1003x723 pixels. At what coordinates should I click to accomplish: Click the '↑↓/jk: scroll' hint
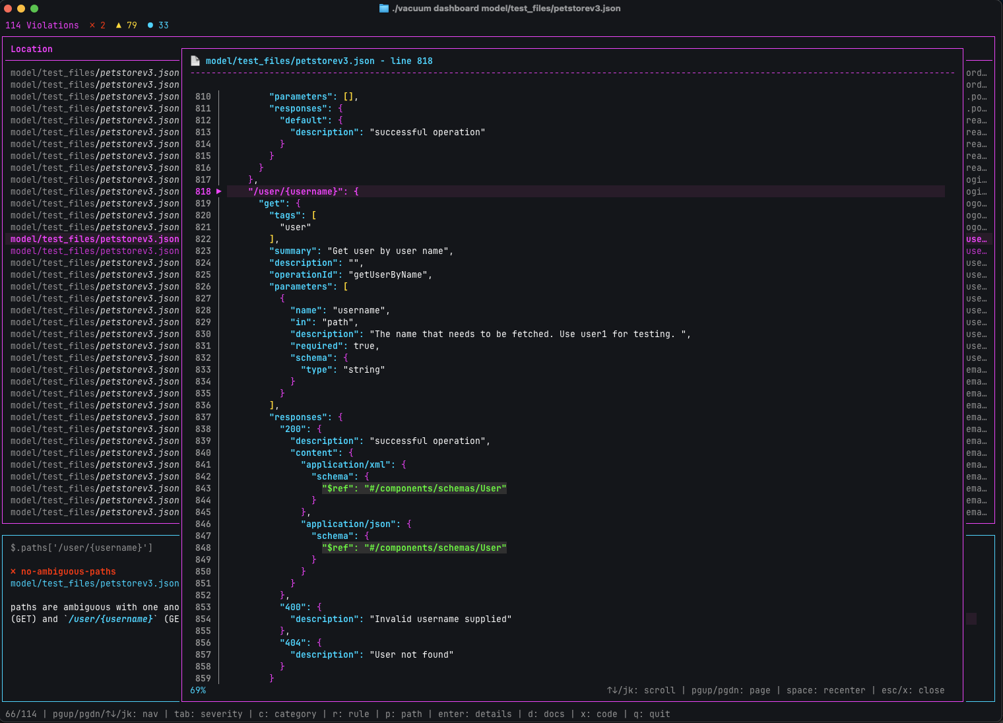pyautogui.click(x=641, y=690)
